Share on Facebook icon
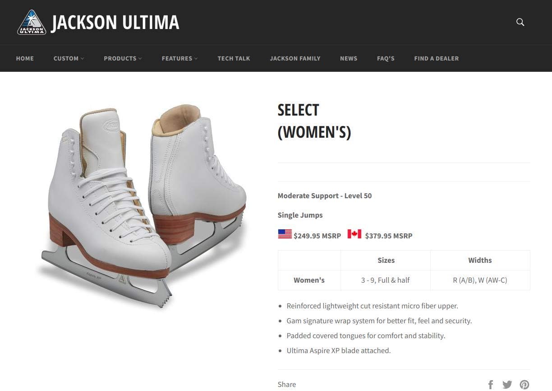Image resolution: width=552 pixels, height=391 pixels. point(491,385)
